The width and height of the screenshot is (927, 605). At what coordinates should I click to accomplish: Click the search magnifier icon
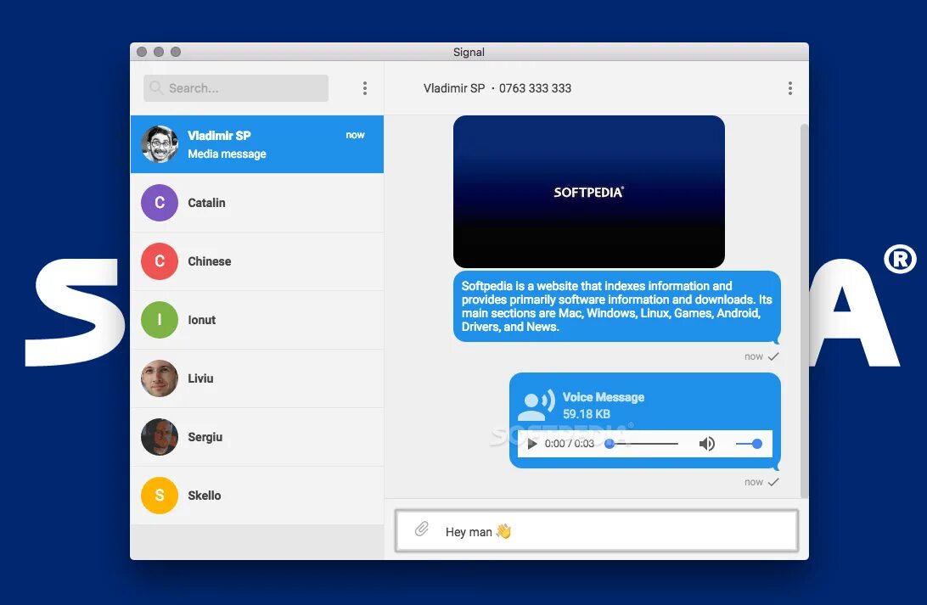coord(156,87)
